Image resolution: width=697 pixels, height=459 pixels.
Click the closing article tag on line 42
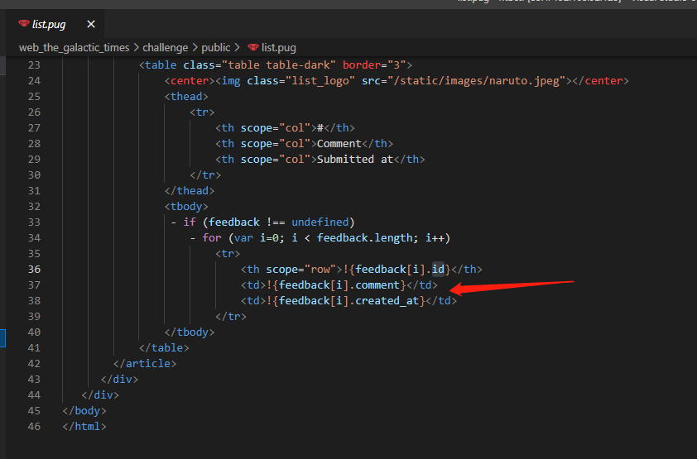(x=145, y=364)
